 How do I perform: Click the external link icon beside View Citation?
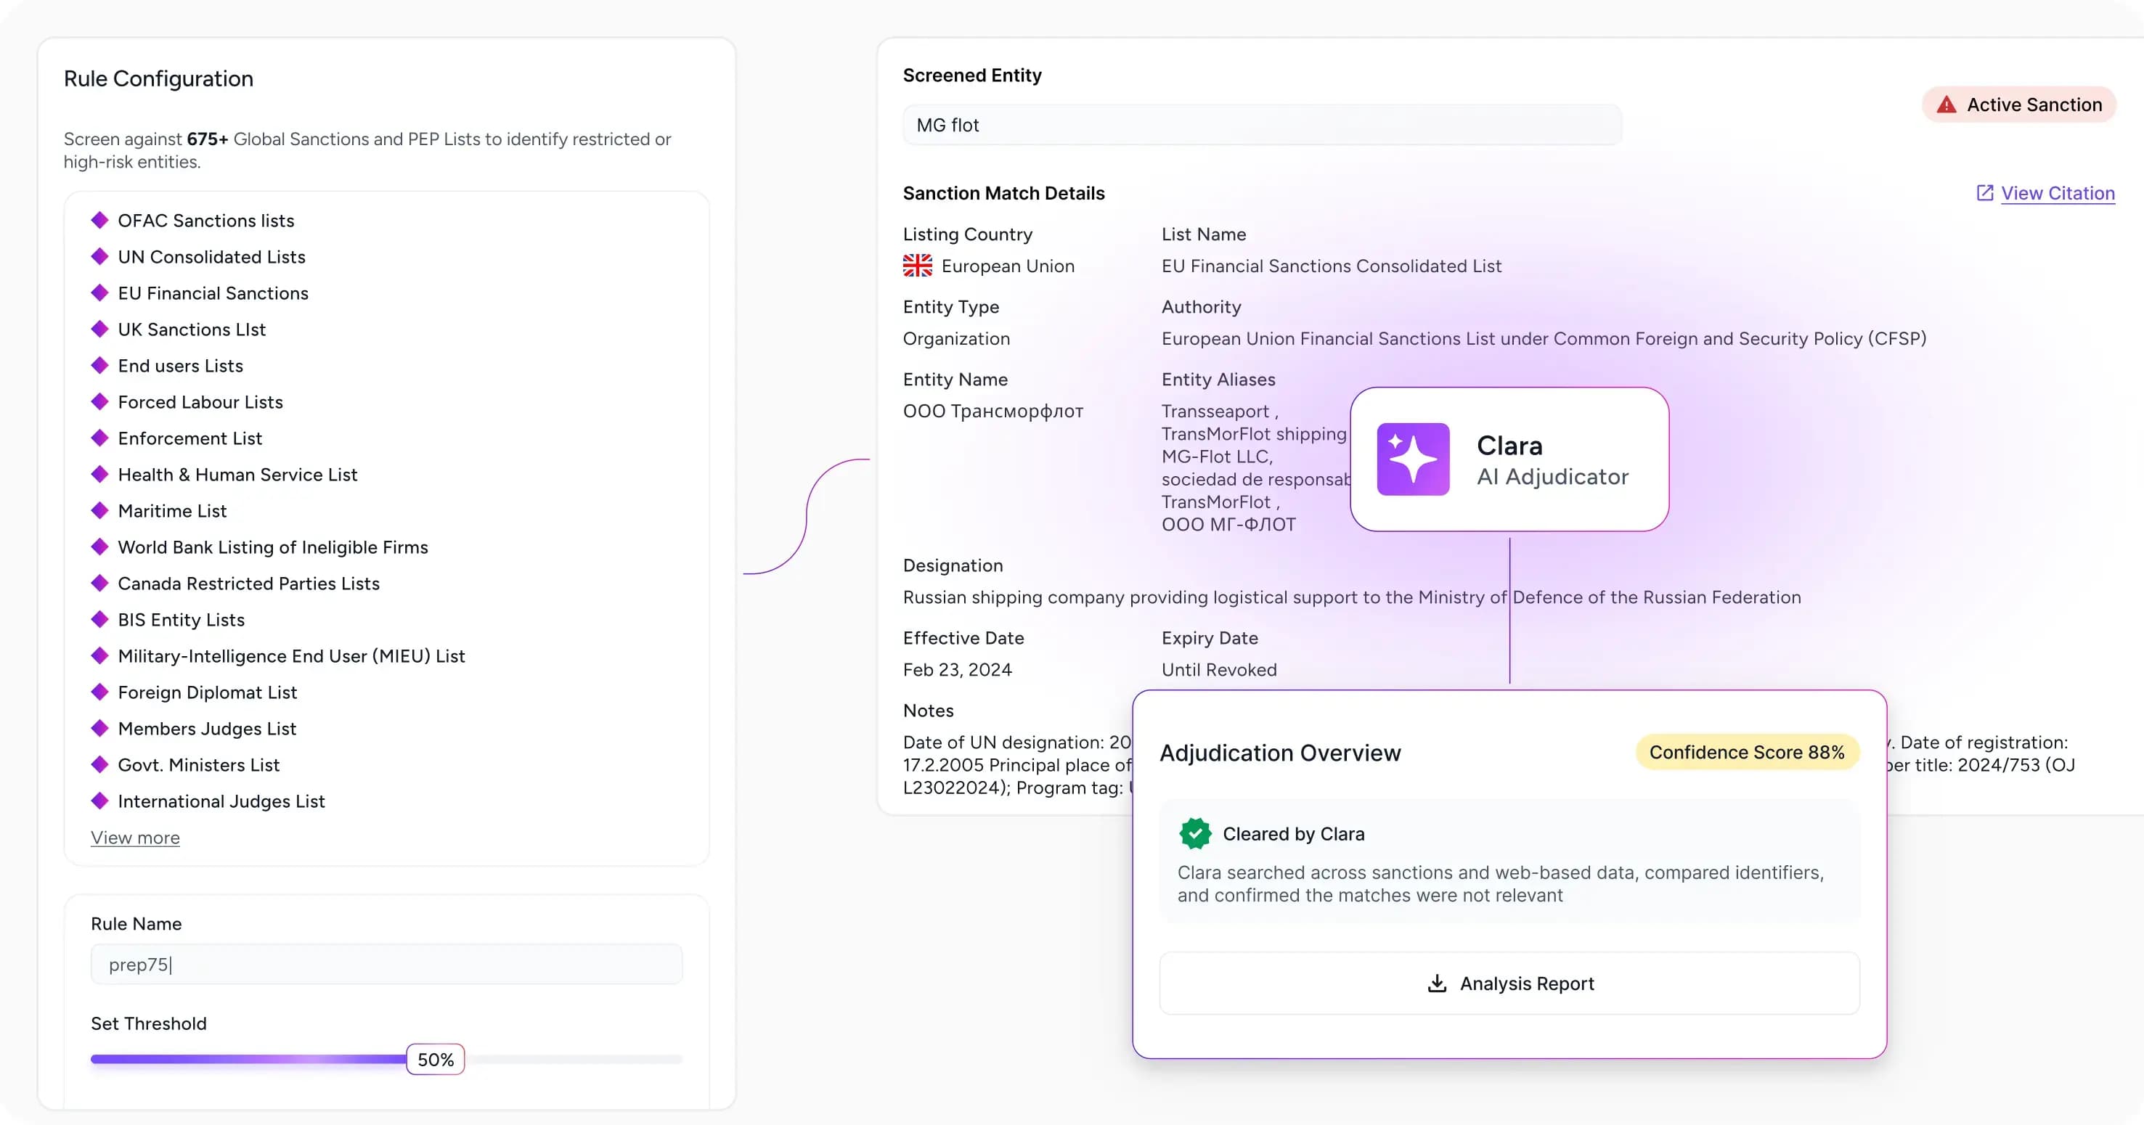click(1984, 193)
